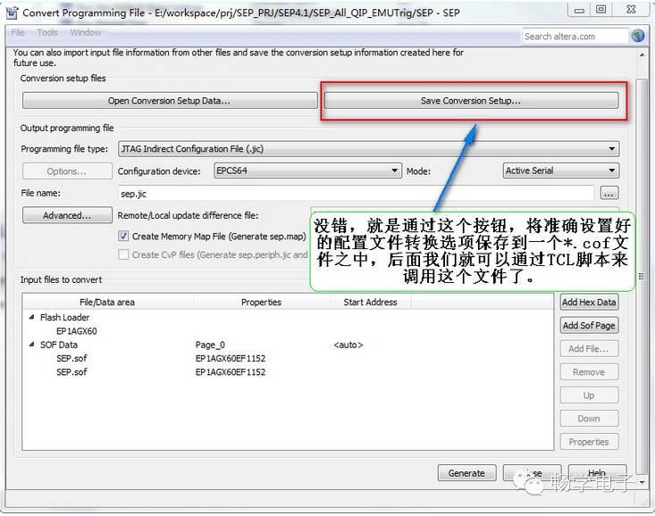Click the Properties button beside the file list
Viewport: 655px width, 516px height.
(x=589, y=442)
